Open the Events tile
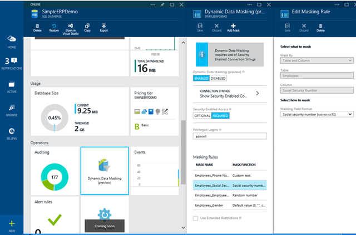 pos(155,171)
